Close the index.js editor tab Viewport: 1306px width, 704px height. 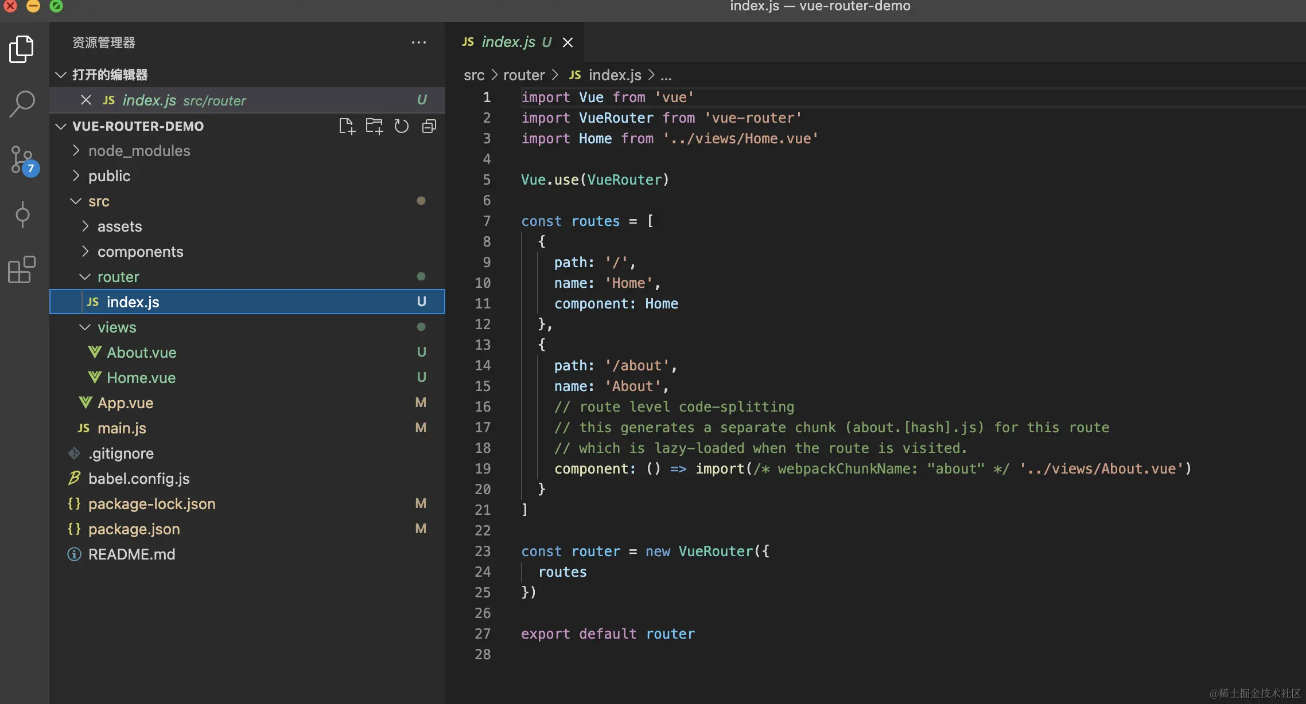tap(568, 42)
